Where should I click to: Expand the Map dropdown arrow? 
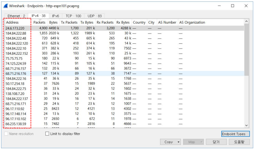pyautogui.click(x=202, y=142)
